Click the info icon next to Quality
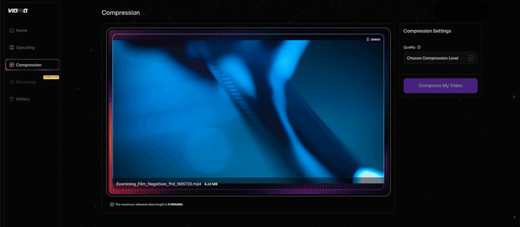 (x=419, y=47)
